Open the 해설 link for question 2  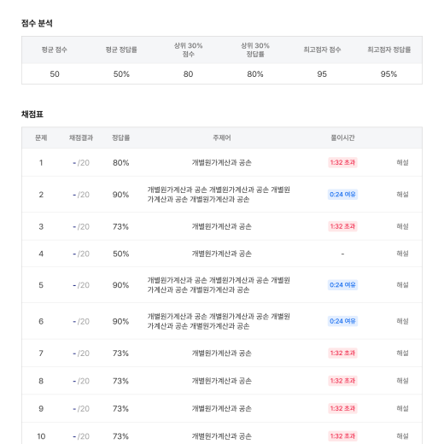click(402, 195)
